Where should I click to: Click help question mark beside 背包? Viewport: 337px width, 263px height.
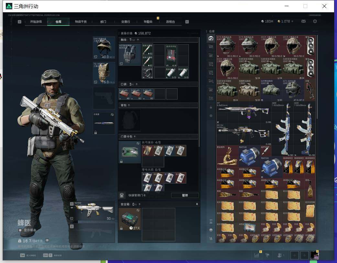click(129, 105)
